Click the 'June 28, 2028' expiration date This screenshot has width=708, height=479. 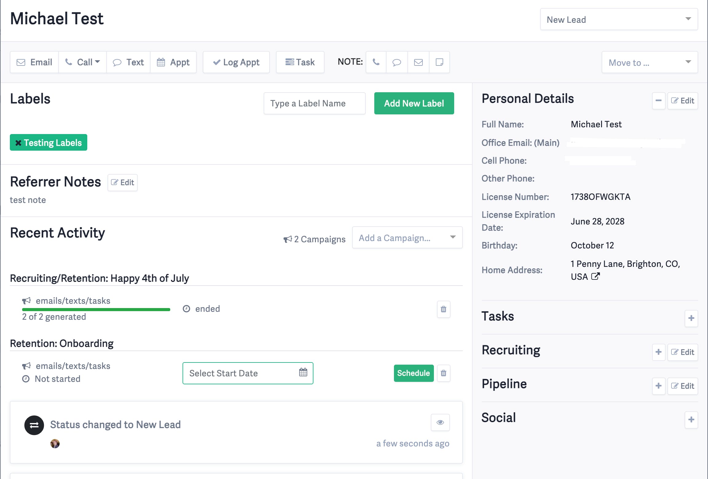click(x=597, y=221)
